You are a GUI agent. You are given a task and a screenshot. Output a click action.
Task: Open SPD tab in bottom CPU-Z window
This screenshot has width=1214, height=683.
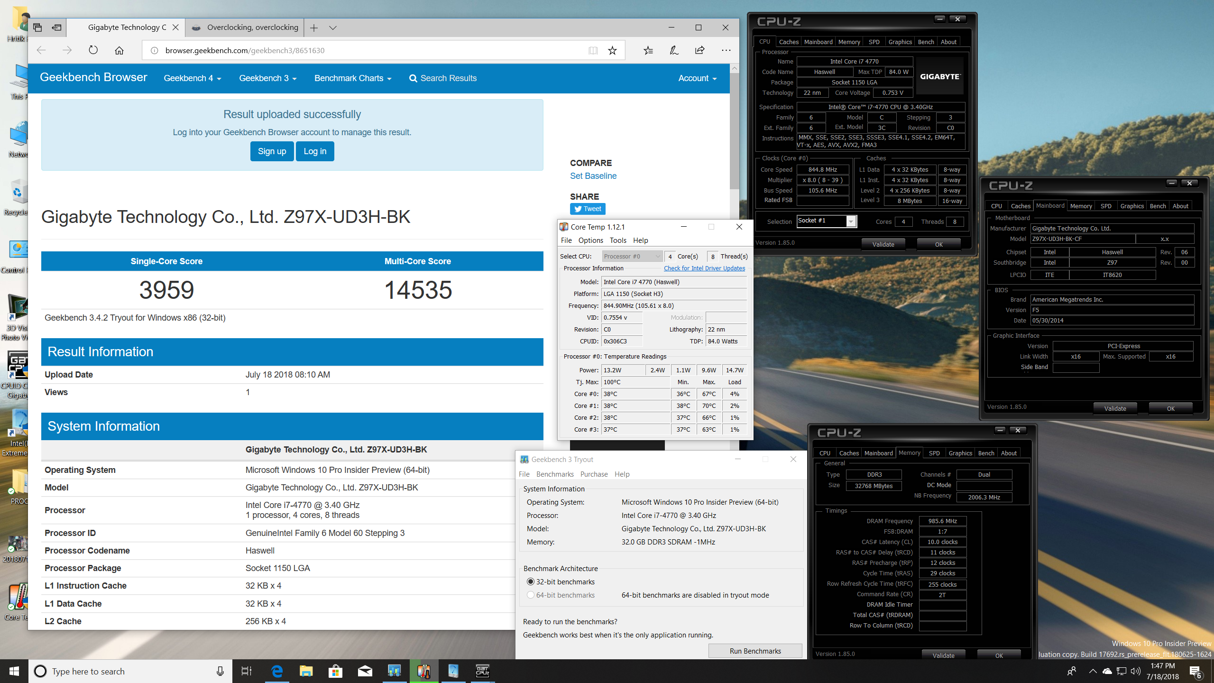point(934,453)
